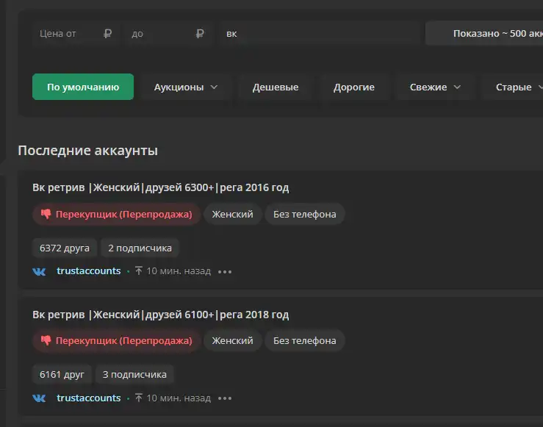Screen dimensions: 543x427
Task: Click 'Женский' tag in the 2016 listing
Action: (232, 214)
